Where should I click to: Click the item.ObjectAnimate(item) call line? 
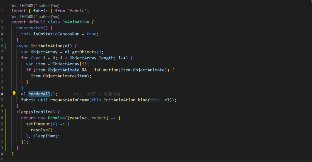click(61, 76)
